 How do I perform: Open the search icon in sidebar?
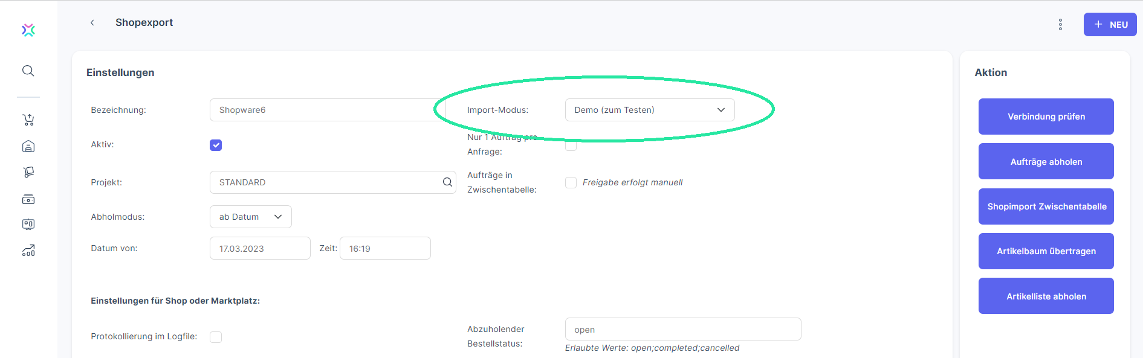pyautogui.click(x=28, y=71)
